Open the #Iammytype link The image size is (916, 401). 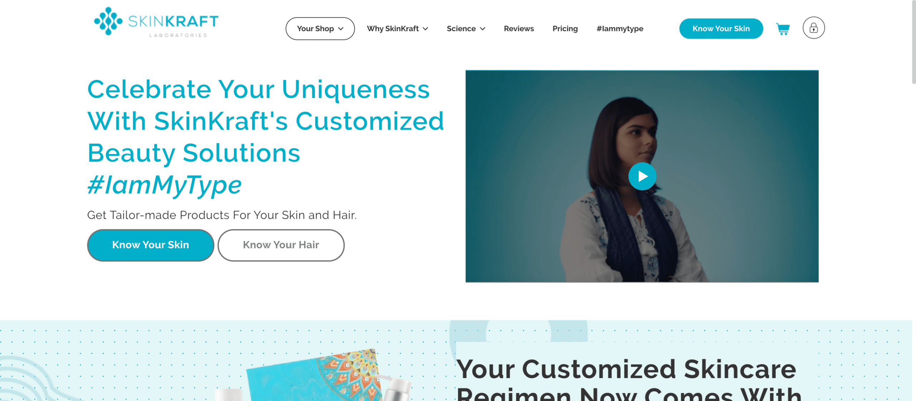pos(619,29)
